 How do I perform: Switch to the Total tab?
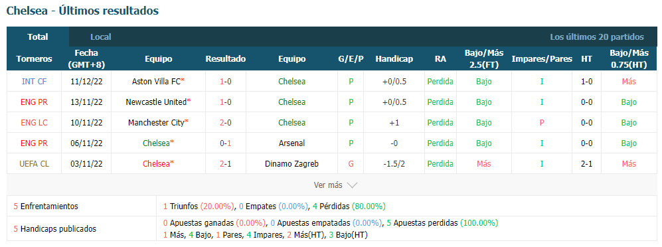click(38, 37)
